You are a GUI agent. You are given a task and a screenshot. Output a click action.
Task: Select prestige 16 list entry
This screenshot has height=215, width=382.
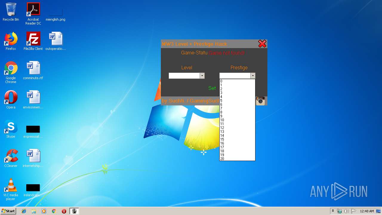click(x=237, y=143)
